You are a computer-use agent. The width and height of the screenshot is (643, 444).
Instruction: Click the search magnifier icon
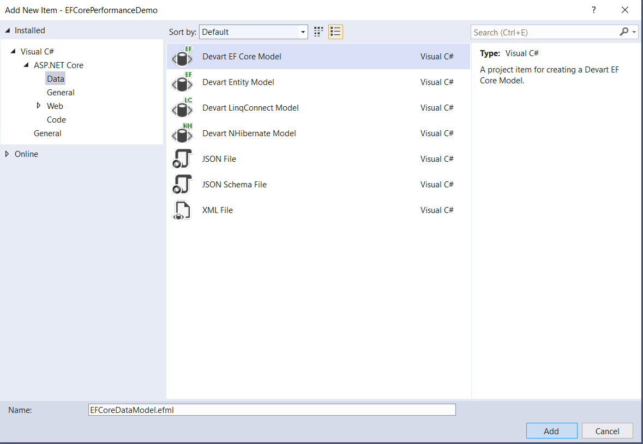[x=624, y=32]
